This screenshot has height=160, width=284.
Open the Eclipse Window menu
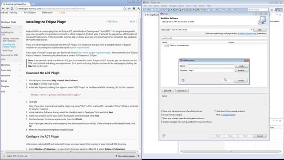coord(202,6)
